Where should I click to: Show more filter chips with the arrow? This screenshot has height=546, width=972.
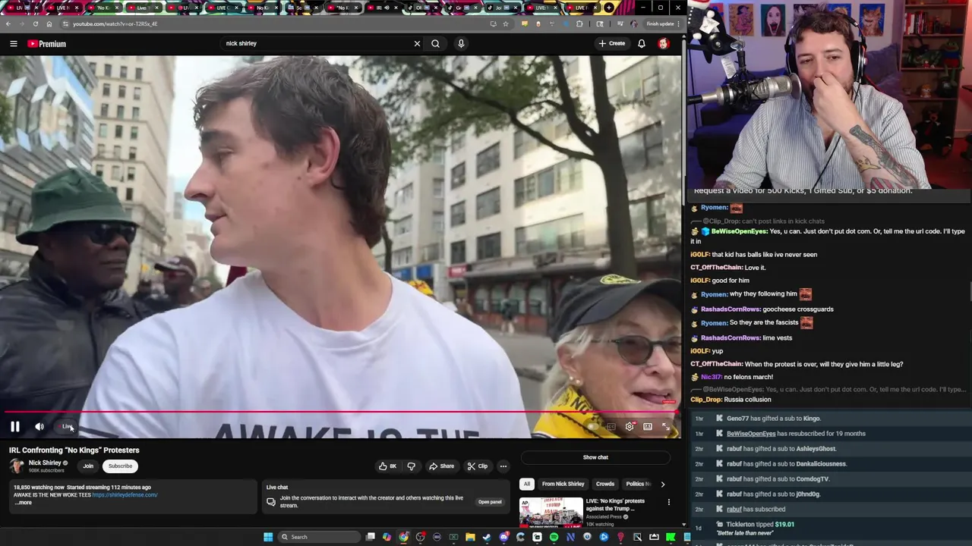click(x=662, y=484)
